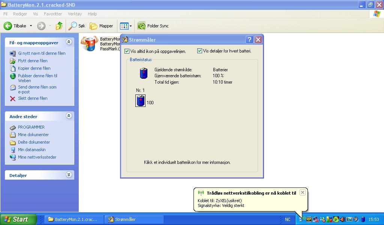The height and width of the screenshot is (225, 384).
Task: Click the disc drive tray icon
Action: point(356,219)
